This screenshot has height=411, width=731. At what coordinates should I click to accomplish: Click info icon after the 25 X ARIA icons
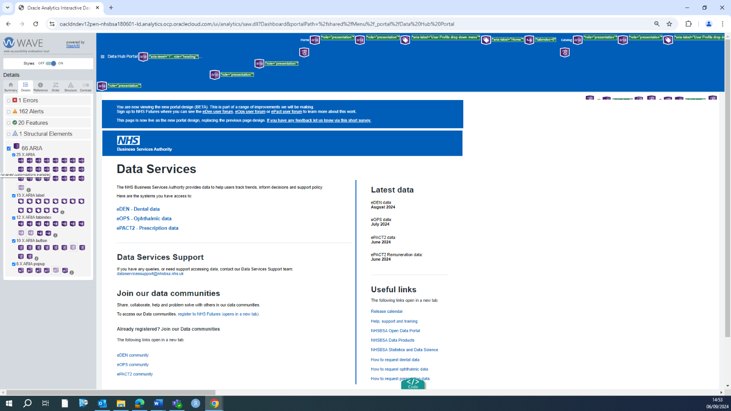coord(29,190)
